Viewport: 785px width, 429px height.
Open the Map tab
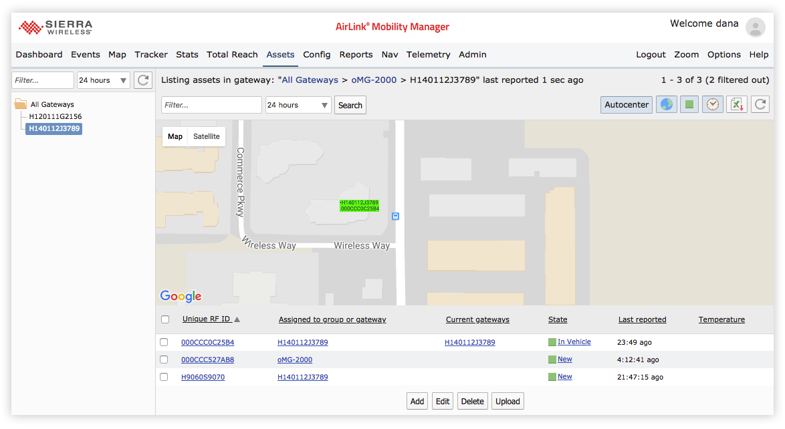click(x=117, y=55)
